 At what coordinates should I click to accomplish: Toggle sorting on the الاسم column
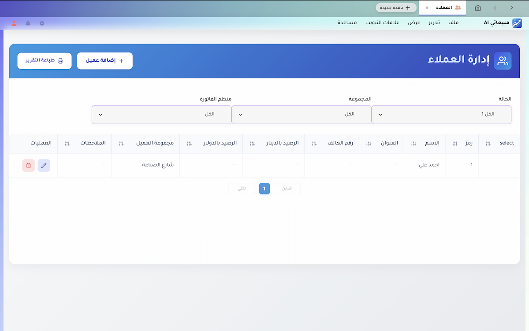coord(413,143)
